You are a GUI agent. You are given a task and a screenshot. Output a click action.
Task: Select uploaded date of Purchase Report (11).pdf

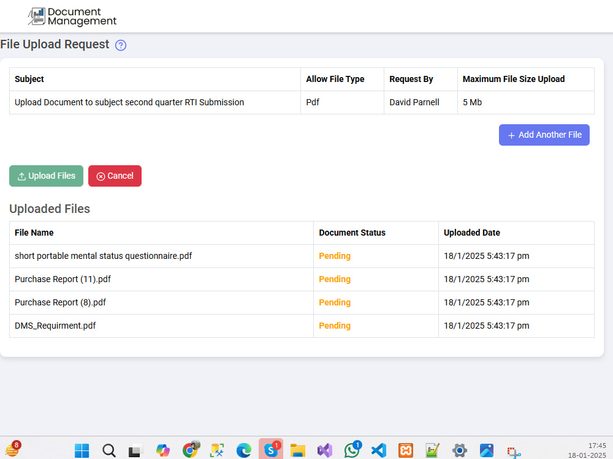(486, 280)
